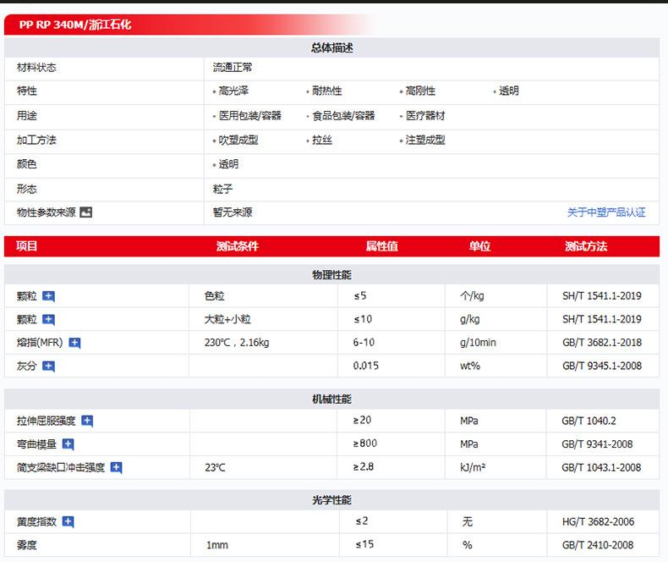Screen dimensions: 668x562
Task: Click 医疗器材 usage entry
Action: [x=425, y=116]
